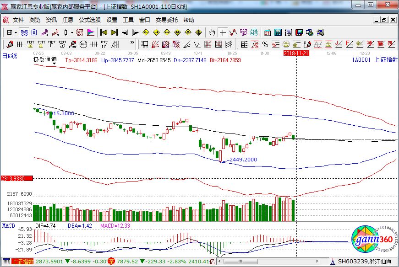Open the 极反通道 indicator dropdown triangle
The width and height of the screenshot is (399, 267).
coord(55,64)
